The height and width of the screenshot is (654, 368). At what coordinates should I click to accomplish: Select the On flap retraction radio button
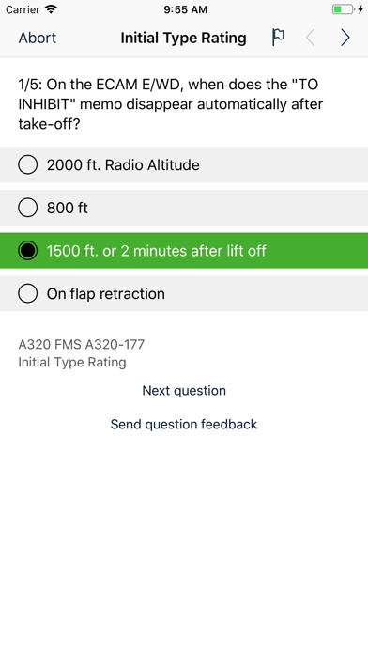pos(28,293)
